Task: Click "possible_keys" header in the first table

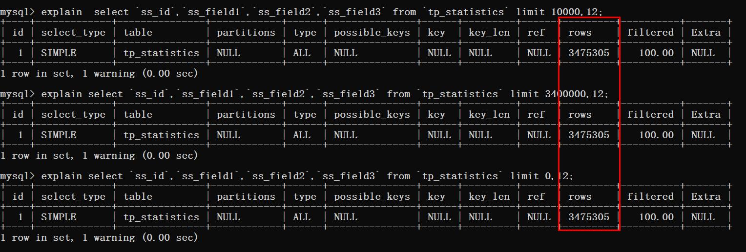Action: pyautogui.click(x=372, y=33)
